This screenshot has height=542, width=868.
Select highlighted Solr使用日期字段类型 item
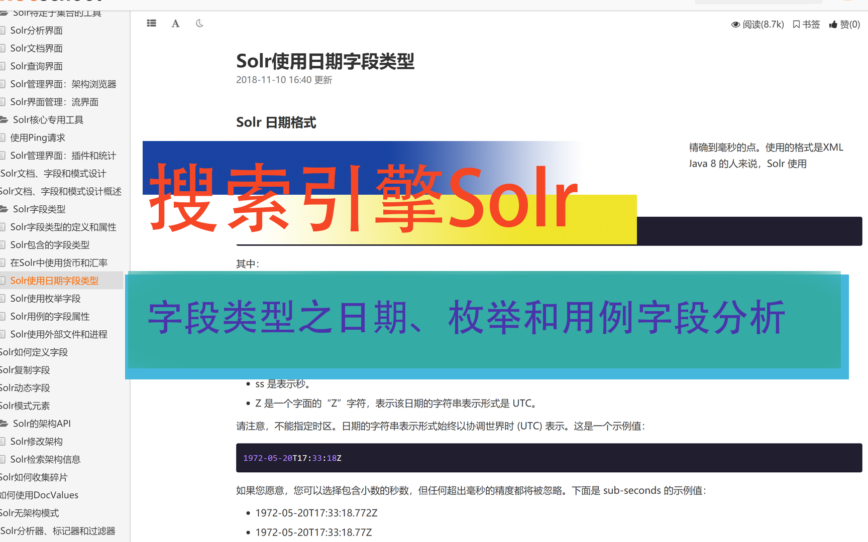coord(54,281)
